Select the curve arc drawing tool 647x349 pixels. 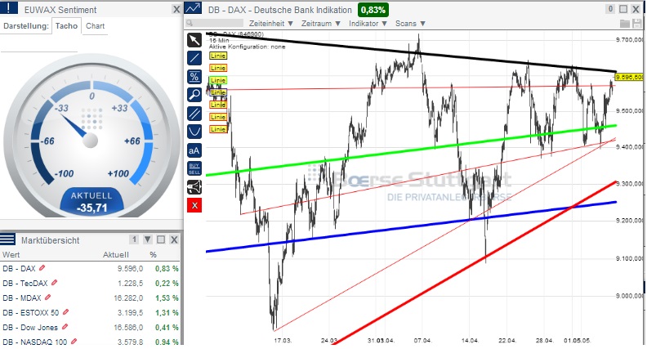tap(194, 132)
